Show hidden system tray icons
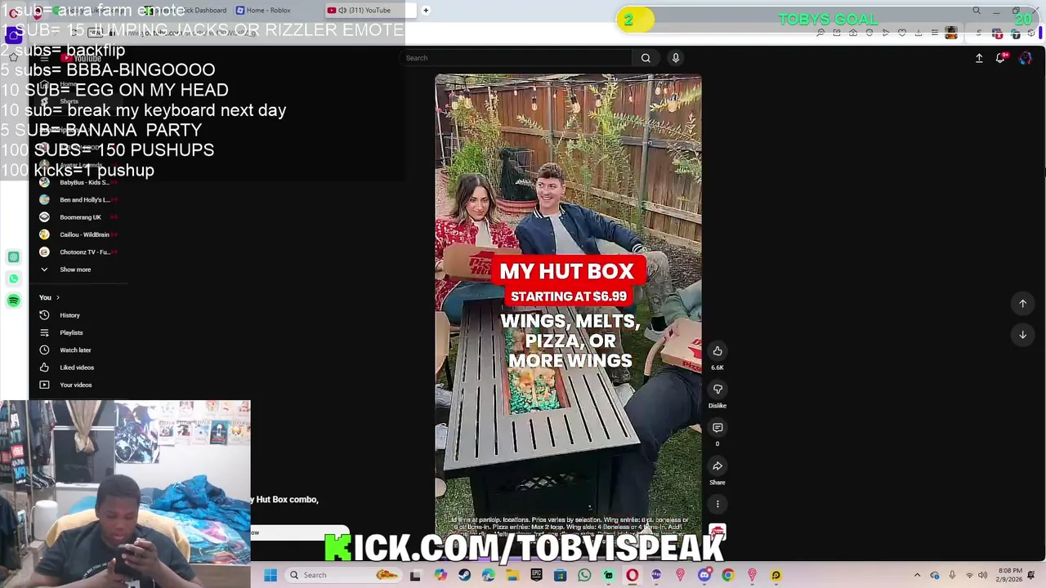The image size is (1046, 588). pos(917,575)
